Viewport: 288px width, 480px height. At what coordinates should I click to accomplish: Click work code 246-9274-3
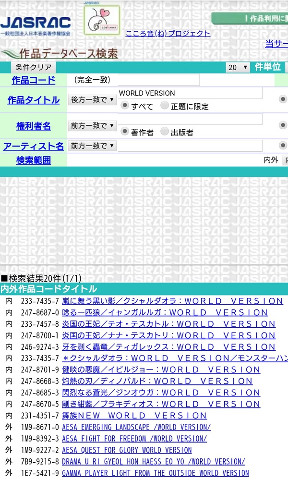40,347
